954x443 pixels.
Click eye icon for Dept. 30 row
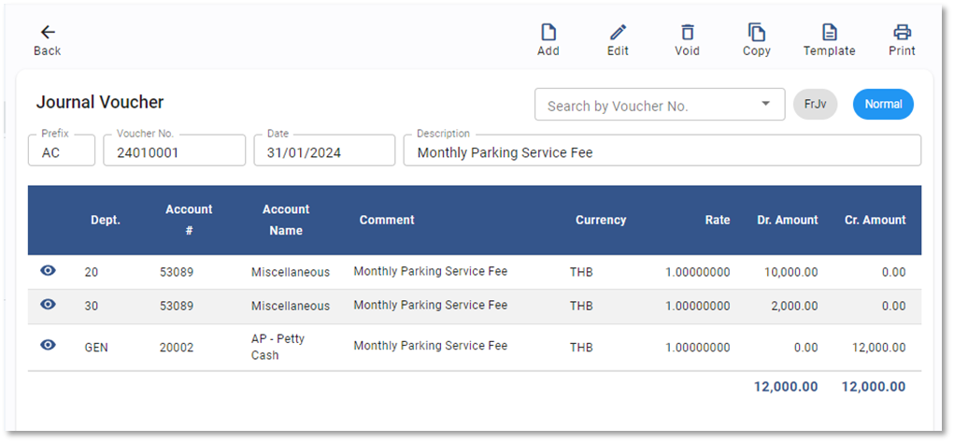click(49, 305)
